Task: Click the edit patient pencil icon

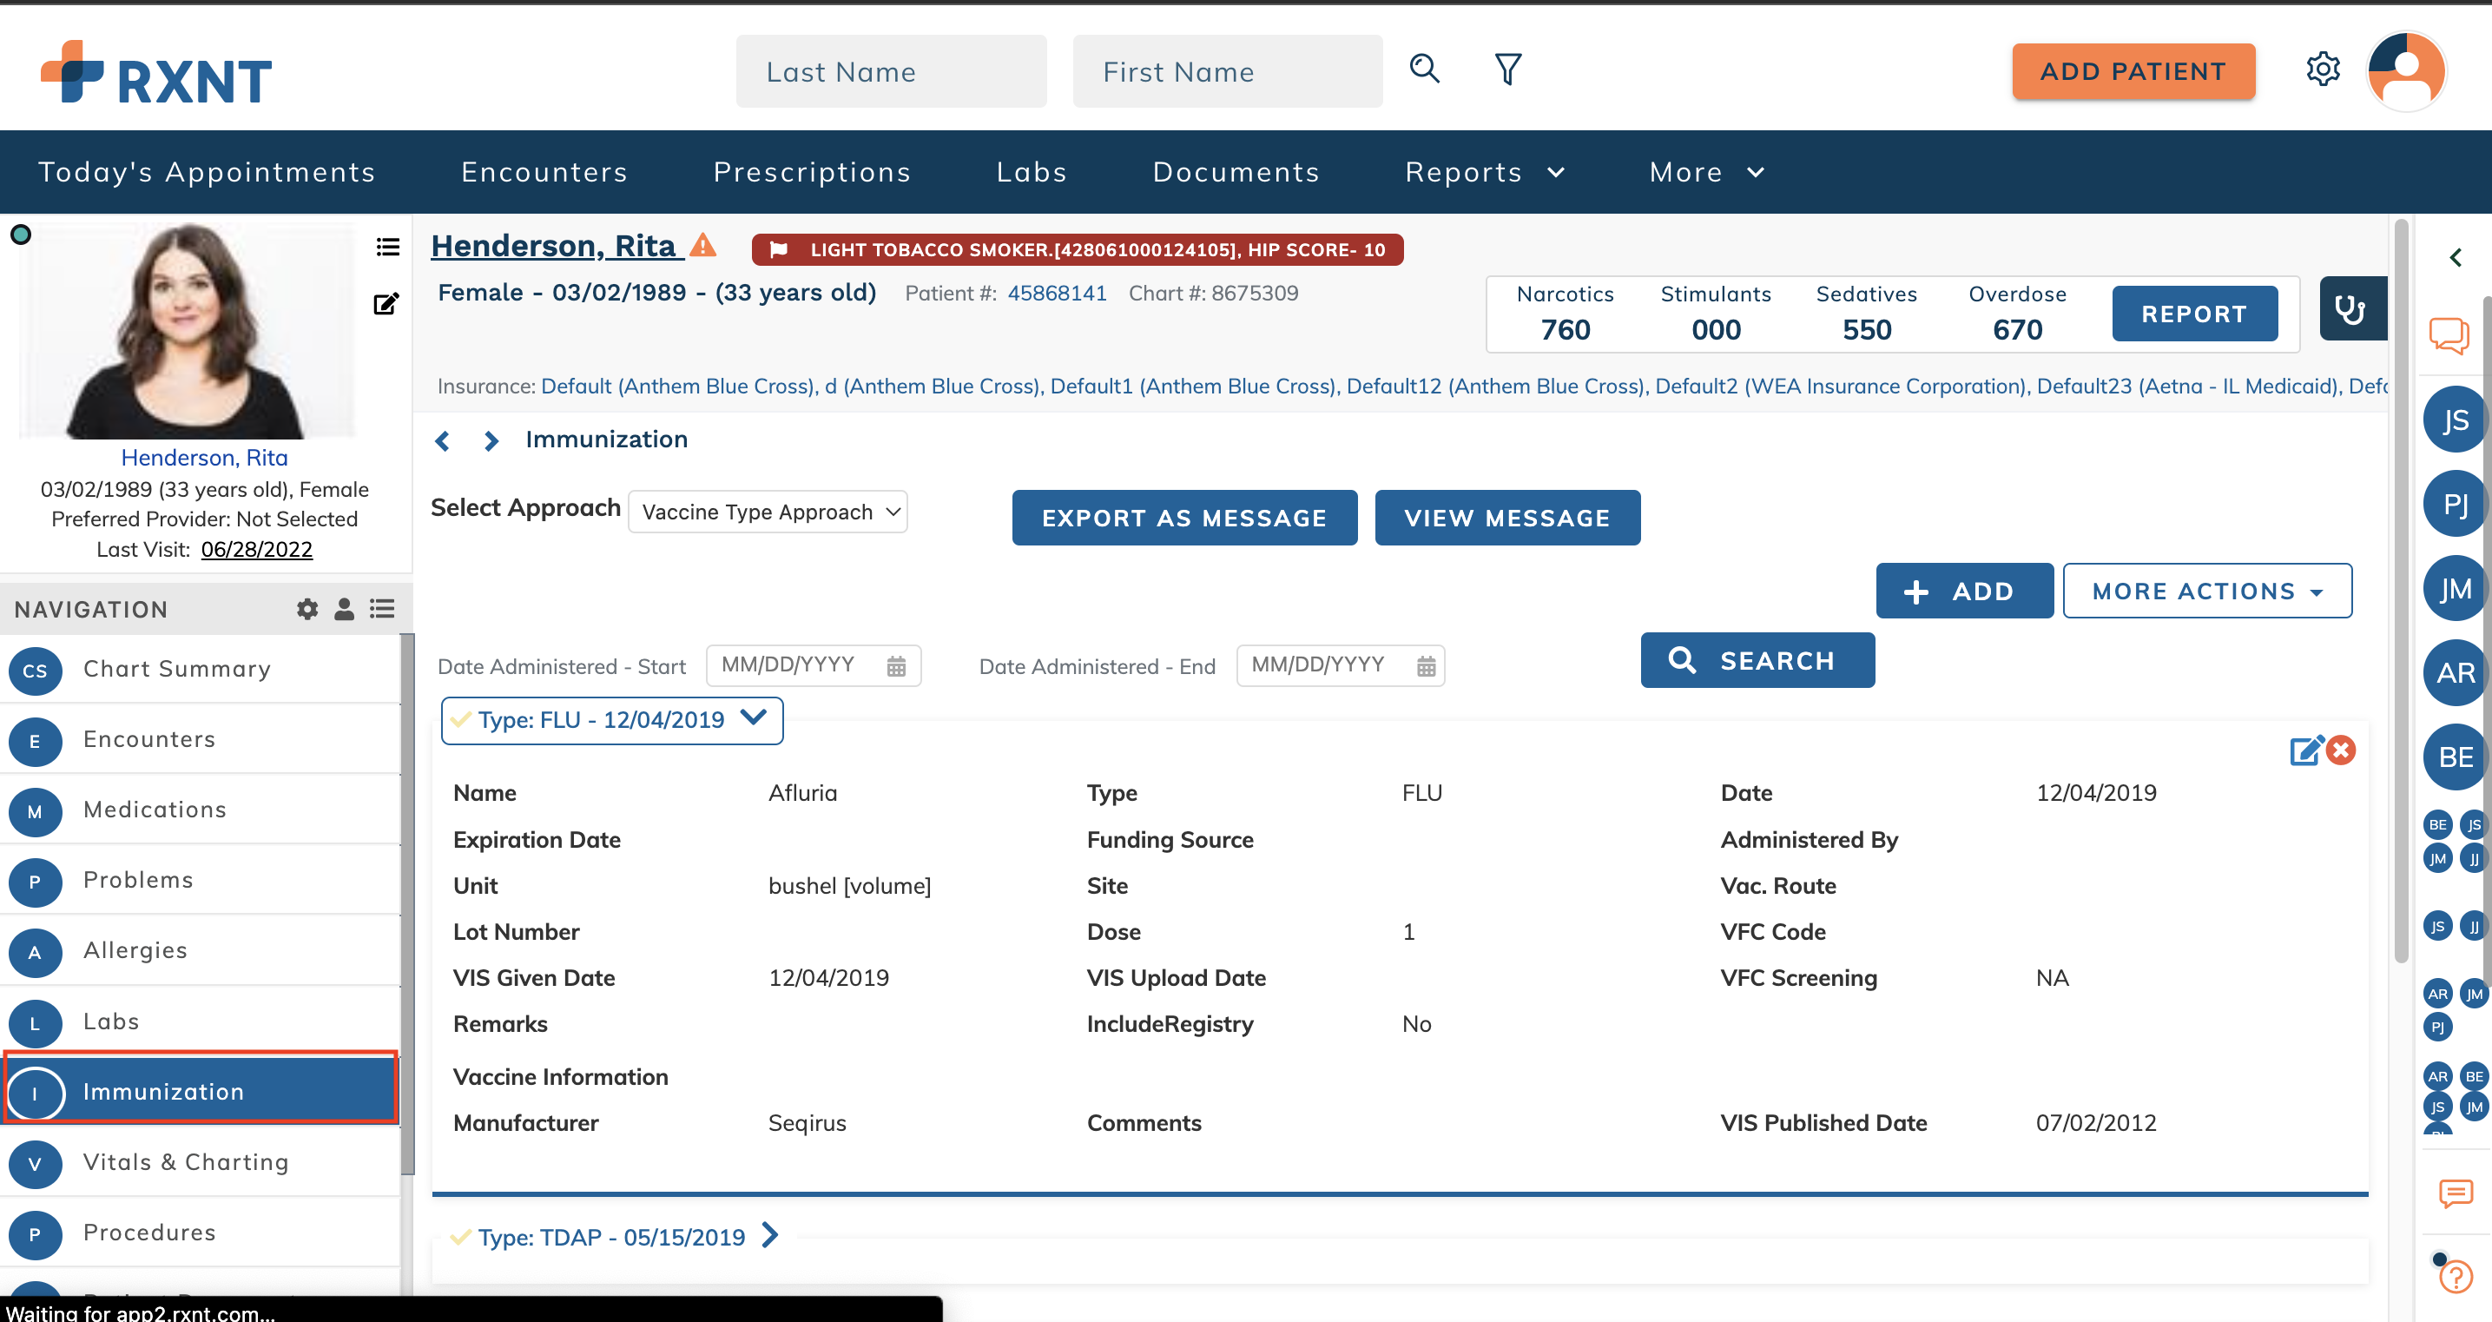Action: click(386, 304)
